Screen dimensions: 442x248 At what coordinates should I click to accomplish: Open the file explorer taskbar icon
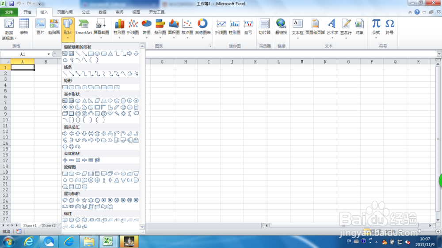(88, 242)
